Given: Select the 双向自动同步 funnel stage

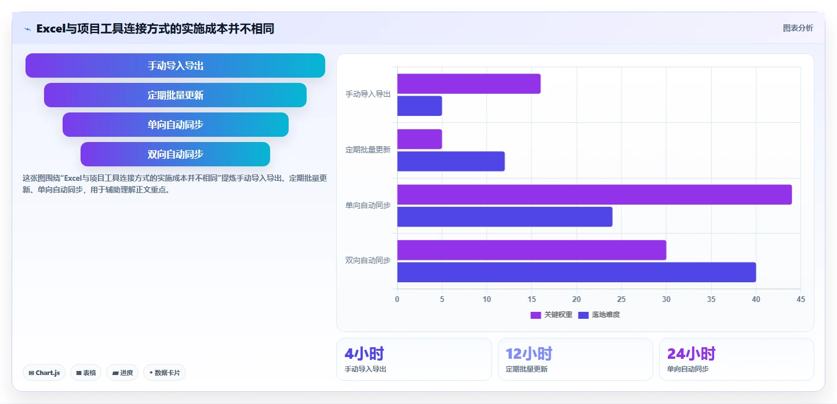Looking at the screenshot, I should 175,154.
